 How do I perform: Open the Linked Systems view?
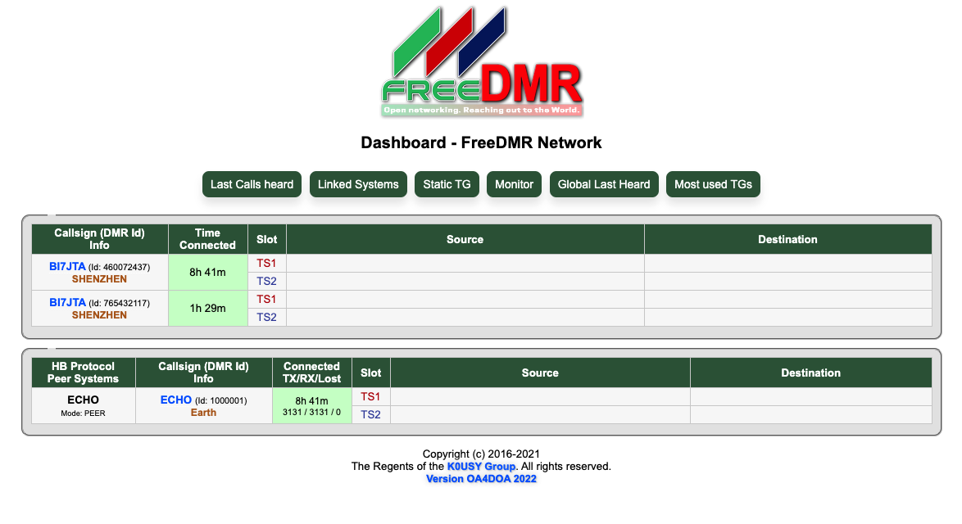click(x=358, y=184)
